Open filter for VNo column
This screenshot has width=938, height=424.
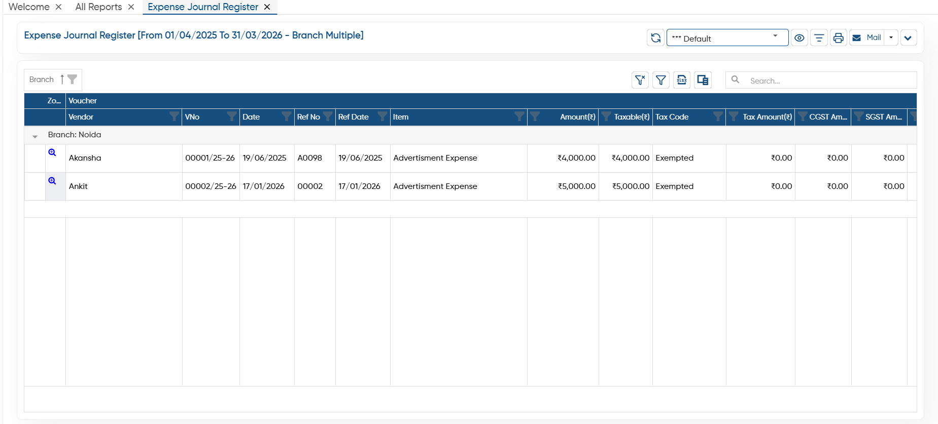[232, 117]
